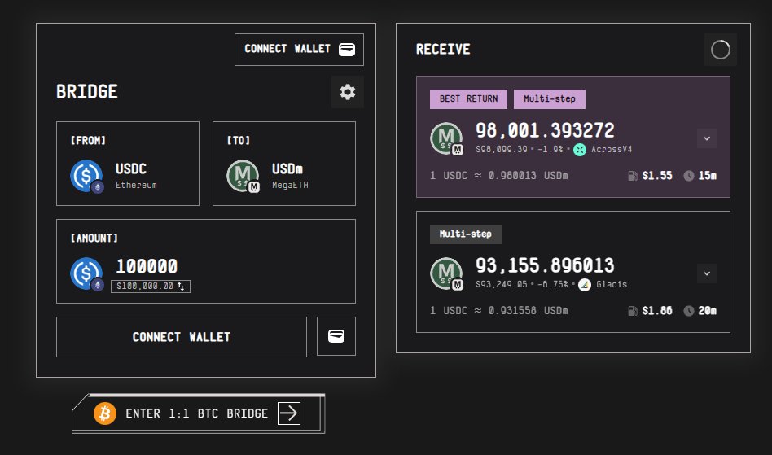This screenshot has height=455, width=772.
Task: Click the Bitcoin logo icon
Action: coord(105,413)
